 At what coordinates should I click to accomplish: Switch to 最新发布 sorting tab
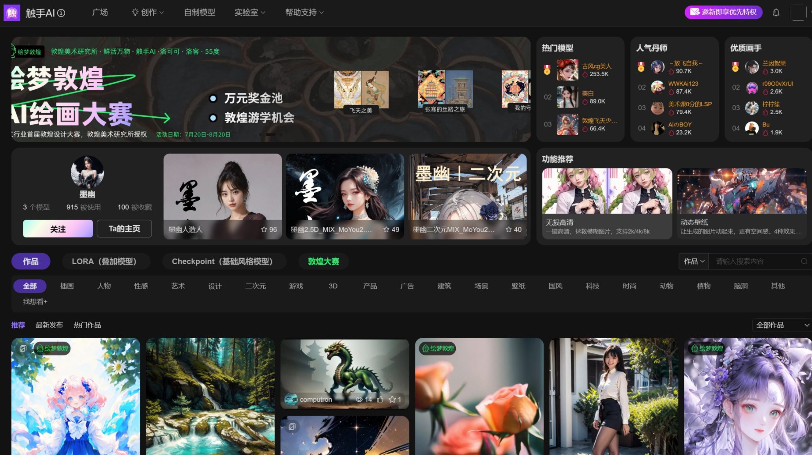pos(49,325)
